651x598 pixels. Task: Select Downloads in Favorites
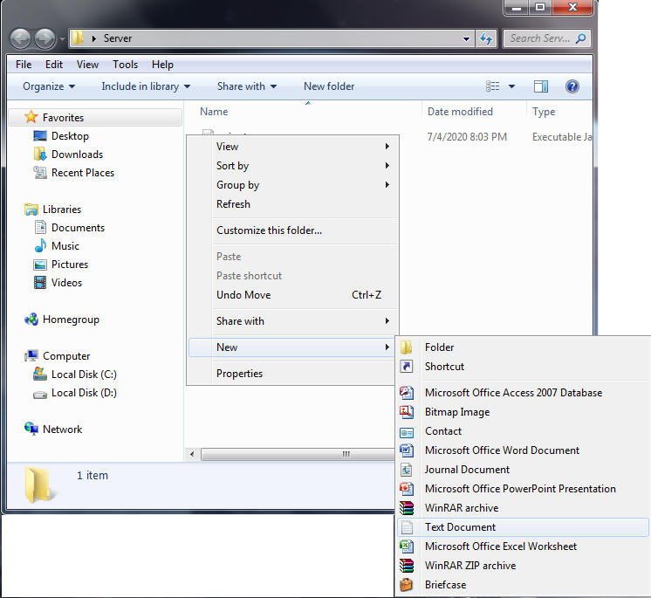coord(77,154)
